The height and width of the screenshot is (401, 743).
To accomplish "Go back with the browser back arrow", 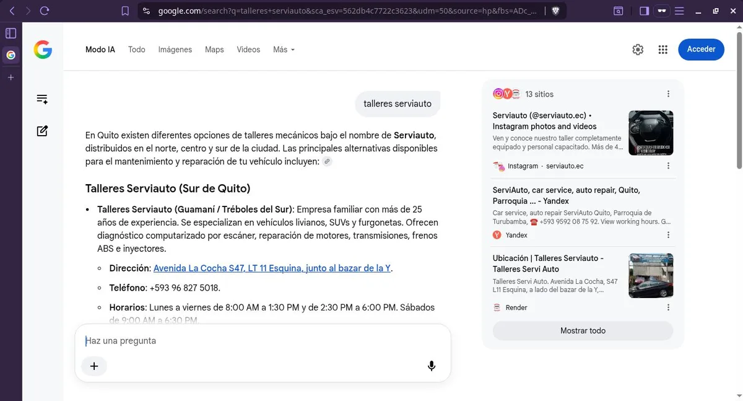I will (12, 11).
